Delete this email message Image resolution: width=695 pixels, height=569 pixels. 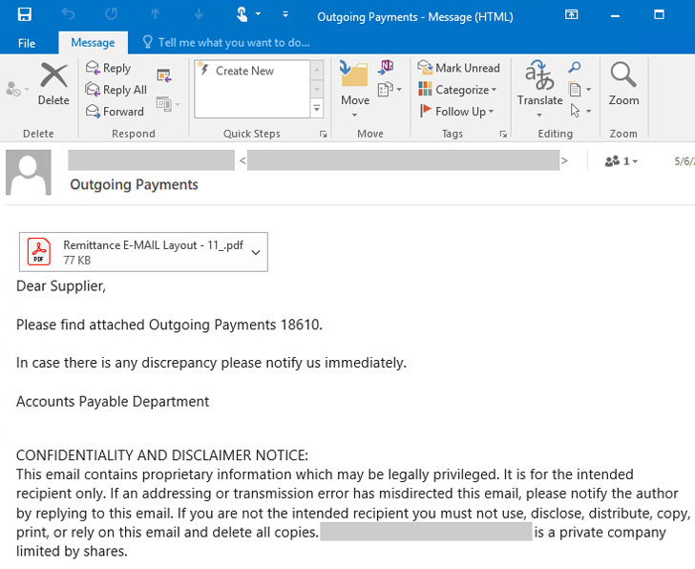(x=53, y=84)
